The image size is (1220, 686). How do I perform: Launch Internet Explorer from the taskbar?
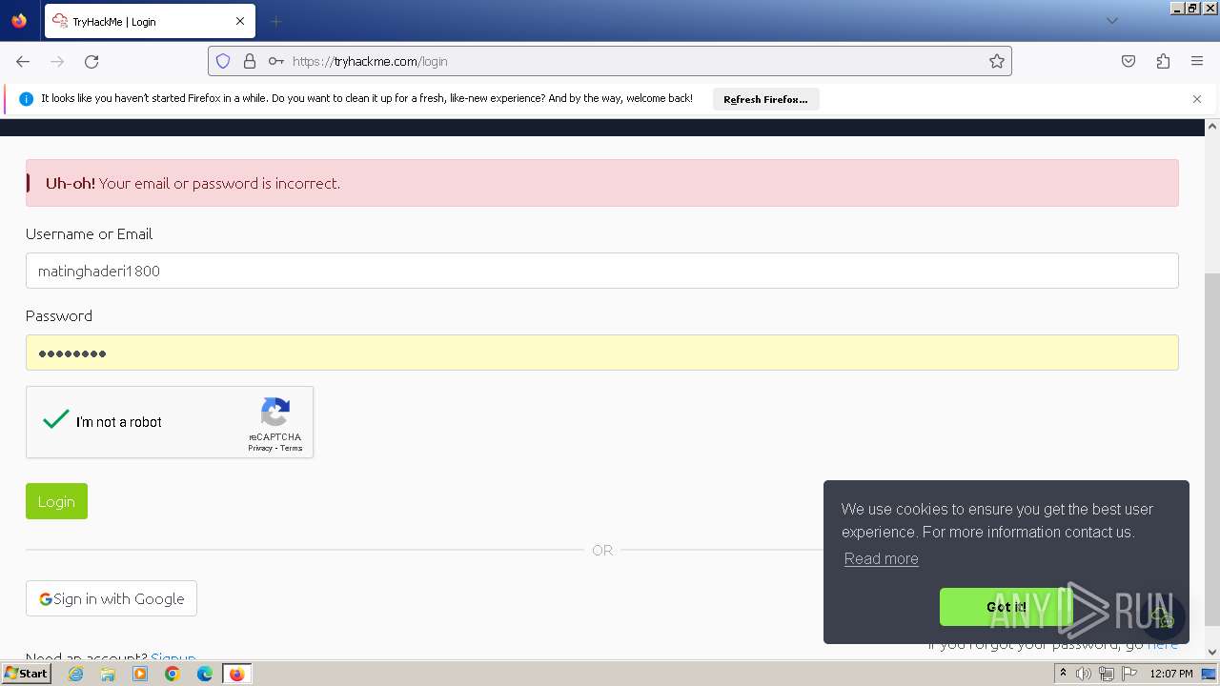pyautogui.click(x=75, y=674)
